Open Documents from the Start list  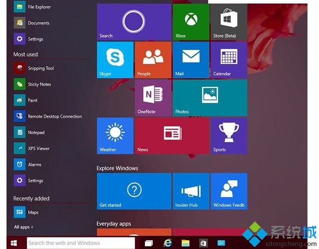32,23
